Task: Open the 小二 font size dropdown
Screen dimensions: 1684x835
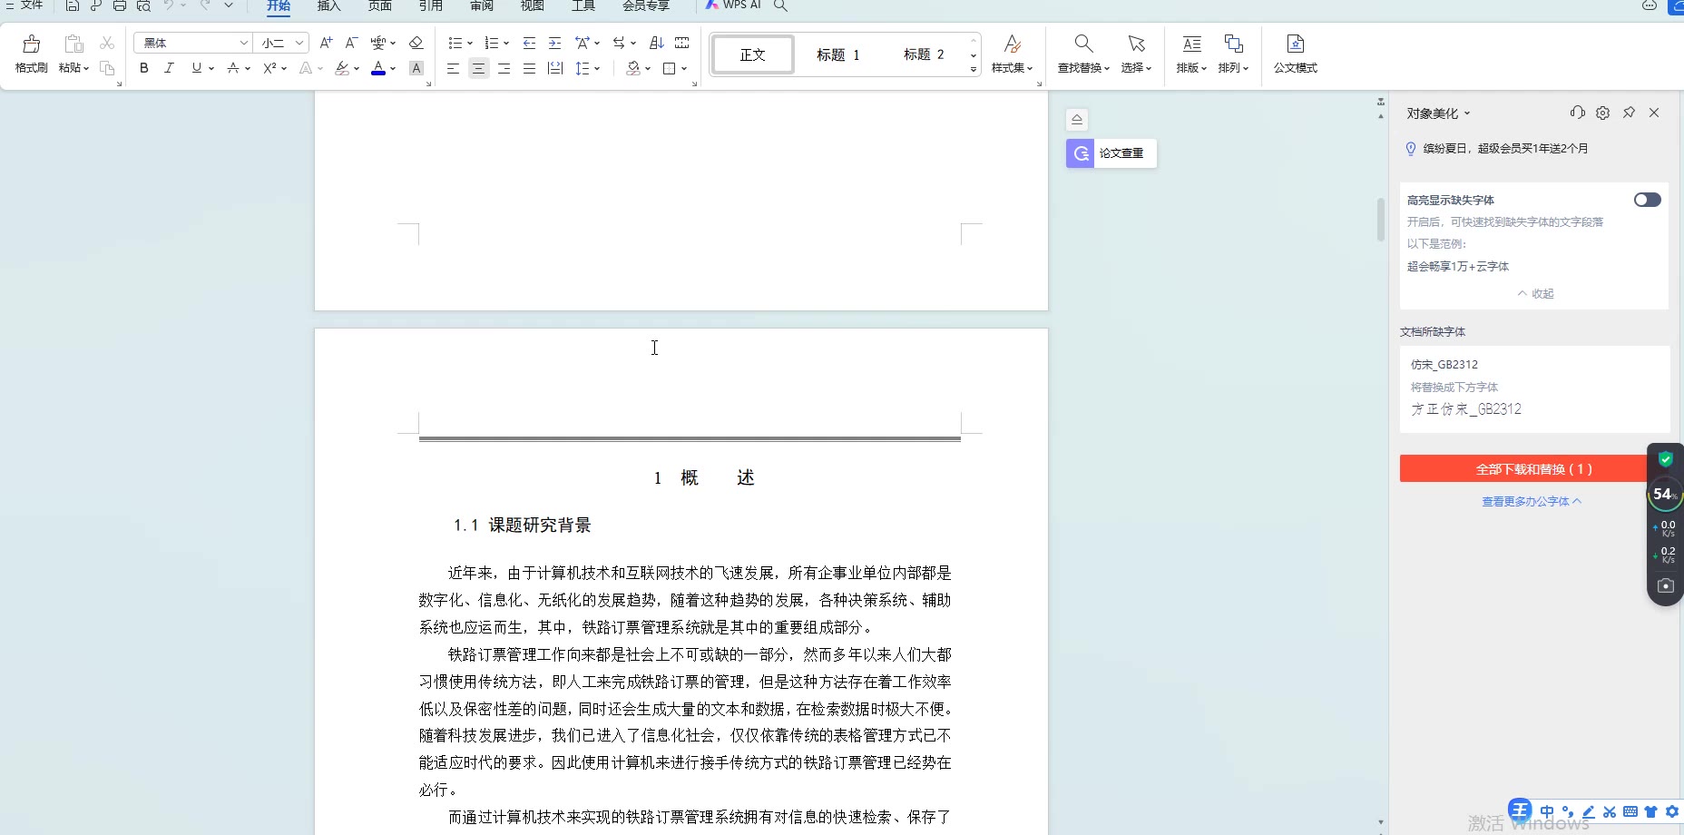Action: click(x=299, y=43)
